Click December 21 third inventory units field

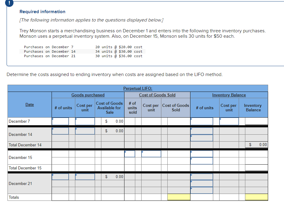202,190
